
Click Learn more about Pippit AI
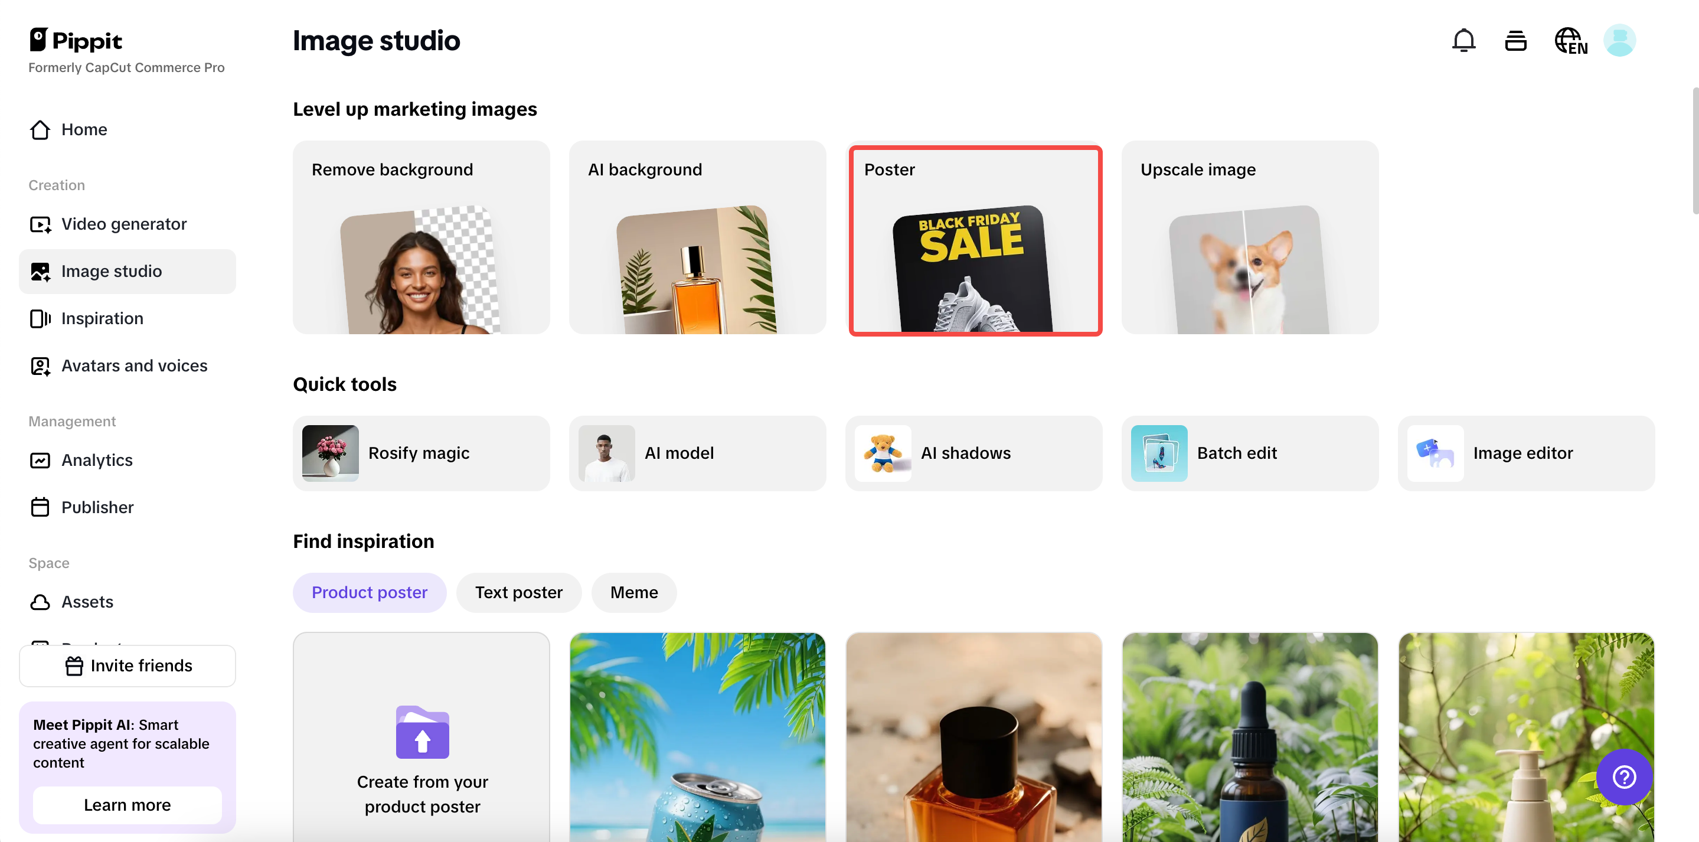127,805
